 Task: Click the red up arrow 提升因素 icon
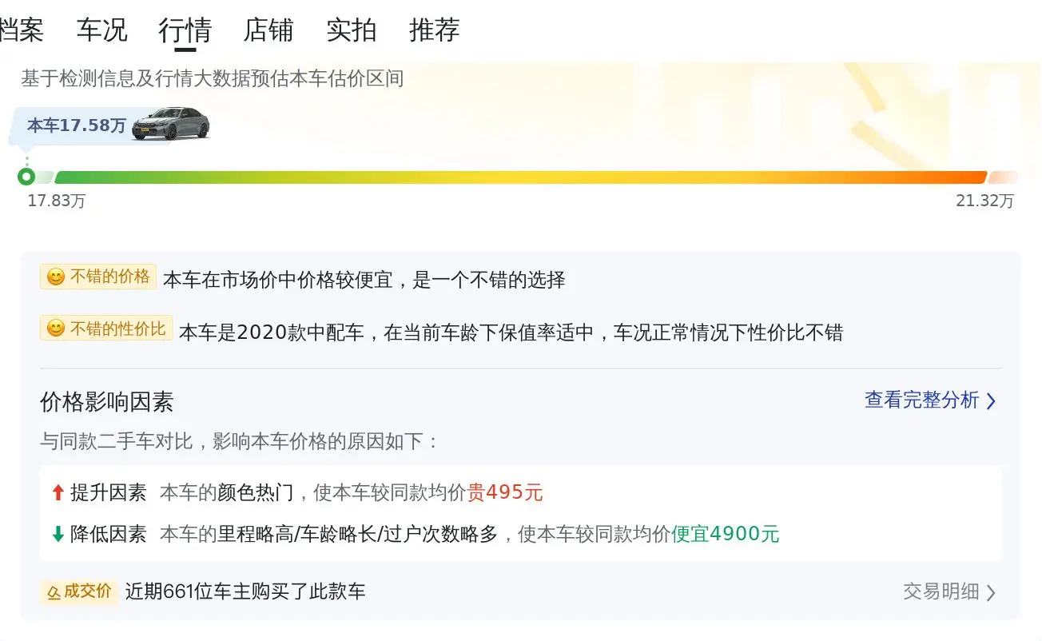pos(58,493)
